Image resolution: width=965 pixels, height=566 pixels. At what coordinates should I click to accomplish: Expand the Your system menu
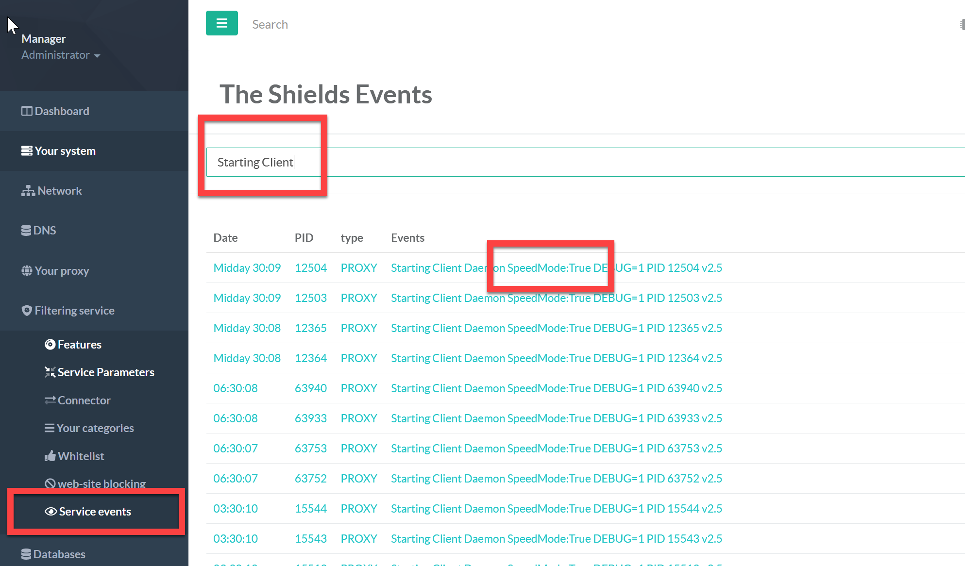[65, 151]
